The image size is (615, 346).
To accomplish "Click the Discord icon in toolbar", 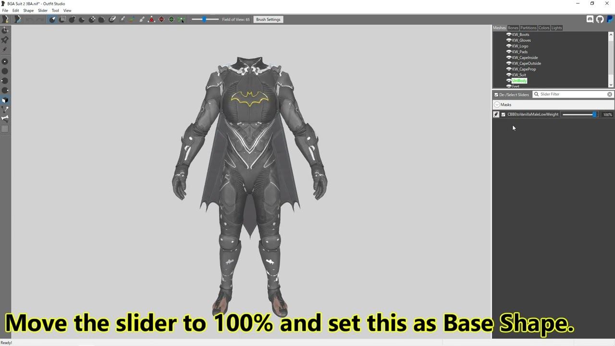I will tap(590, 19).
